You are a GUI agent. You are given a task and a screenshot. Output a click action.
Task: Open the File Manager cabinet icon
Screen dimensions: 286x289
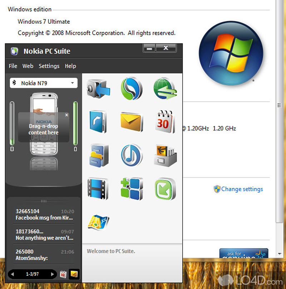[x=99, y=155]
